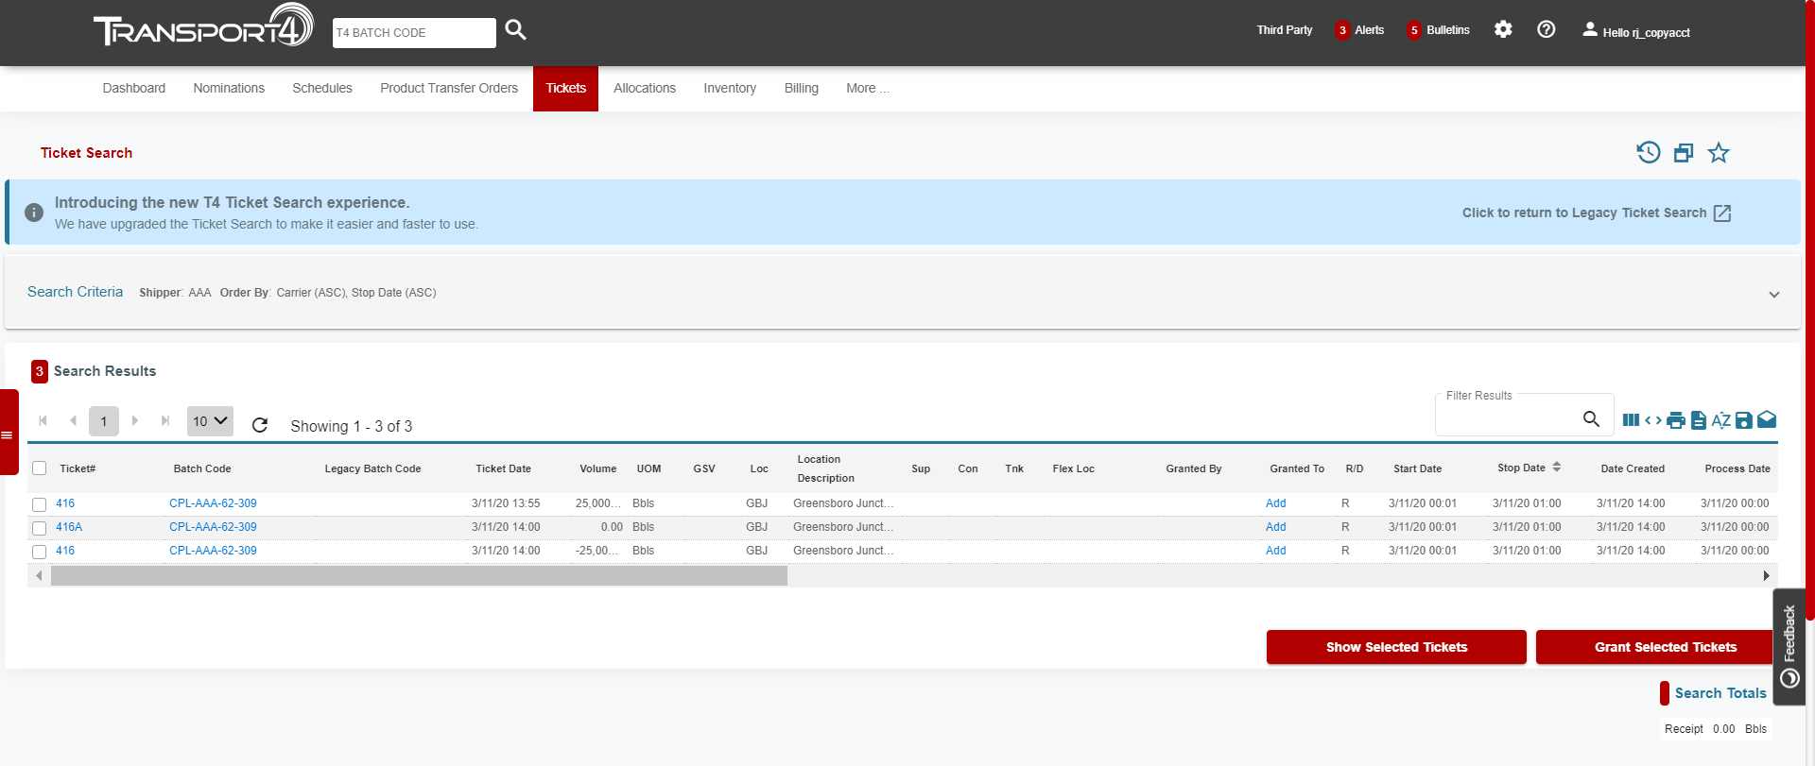The width and height of the screenshot is (1815, 766).
Task: Click the print icon in results toolbar
Action: [1675, 420]
